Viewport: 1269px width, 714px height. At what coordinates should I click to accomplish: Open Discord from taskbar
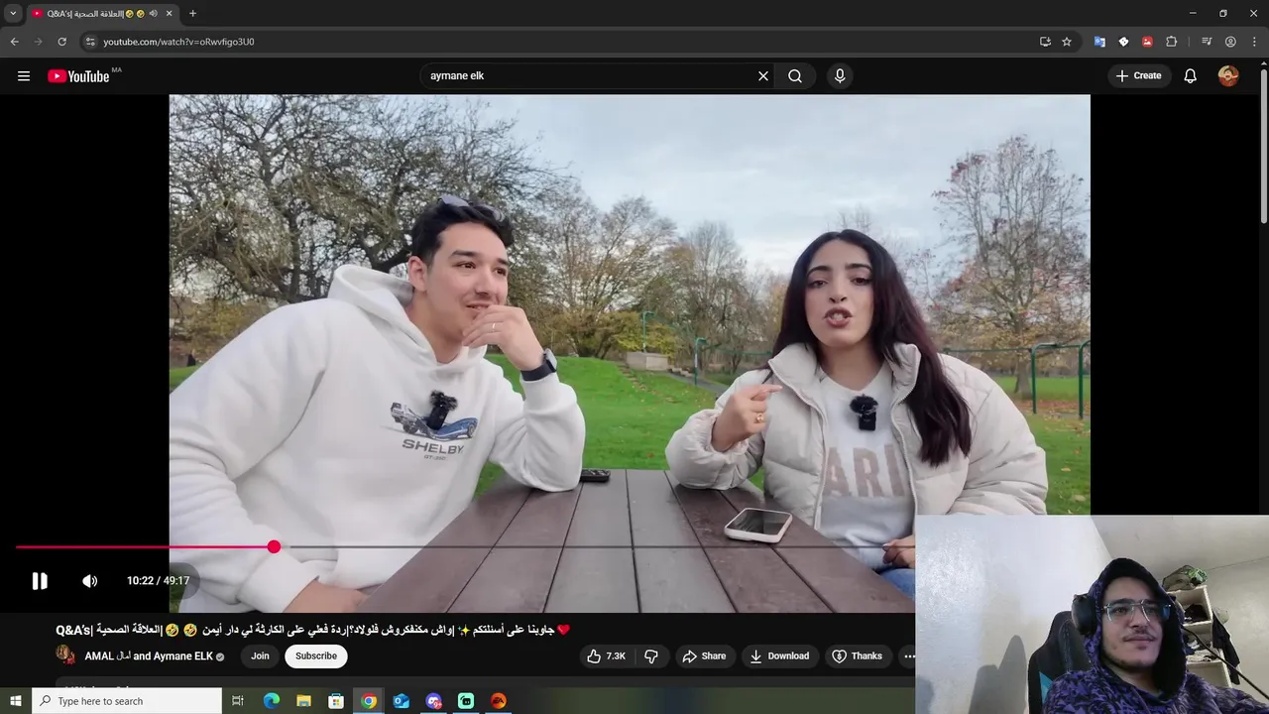pyautogui.click(x=433, y=701)
